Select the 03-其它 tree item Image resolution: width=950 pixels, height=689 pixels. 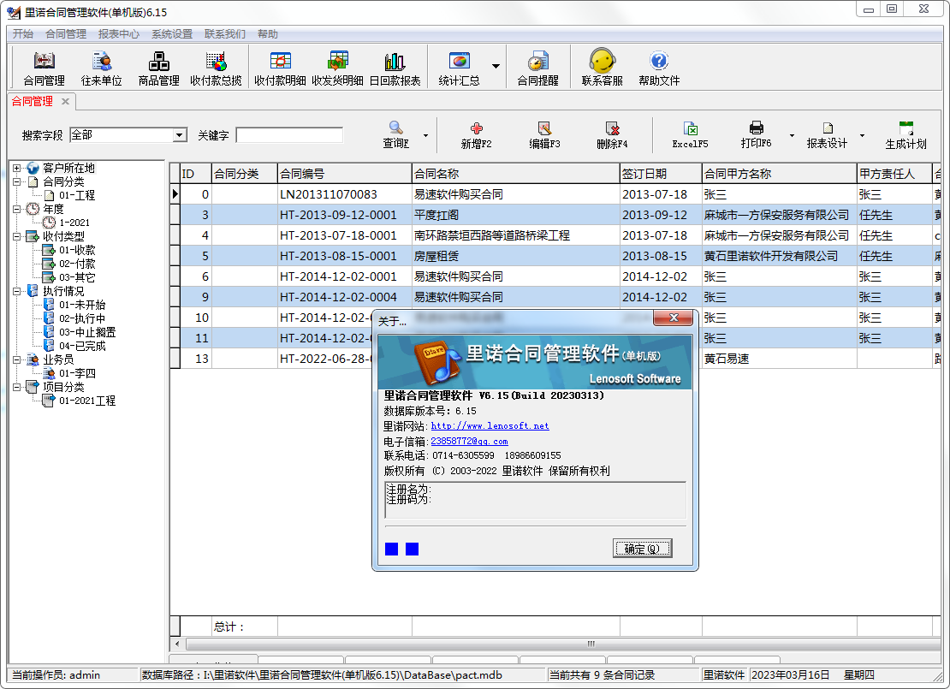77,277
